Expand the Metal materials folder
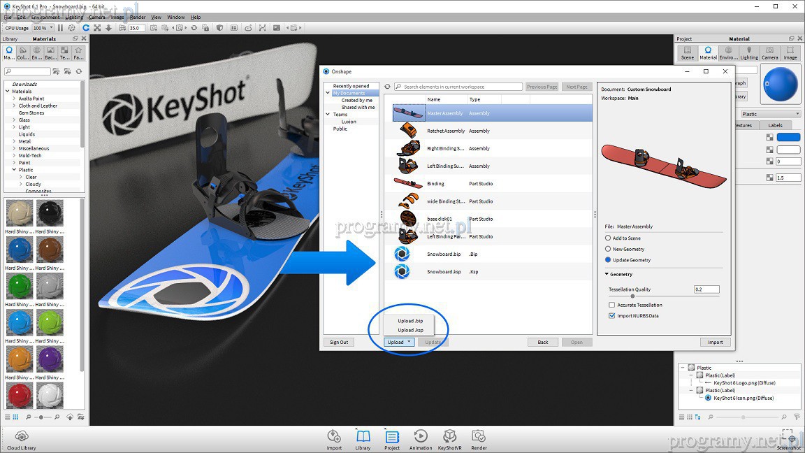805x453 pixels. [15, 141]
